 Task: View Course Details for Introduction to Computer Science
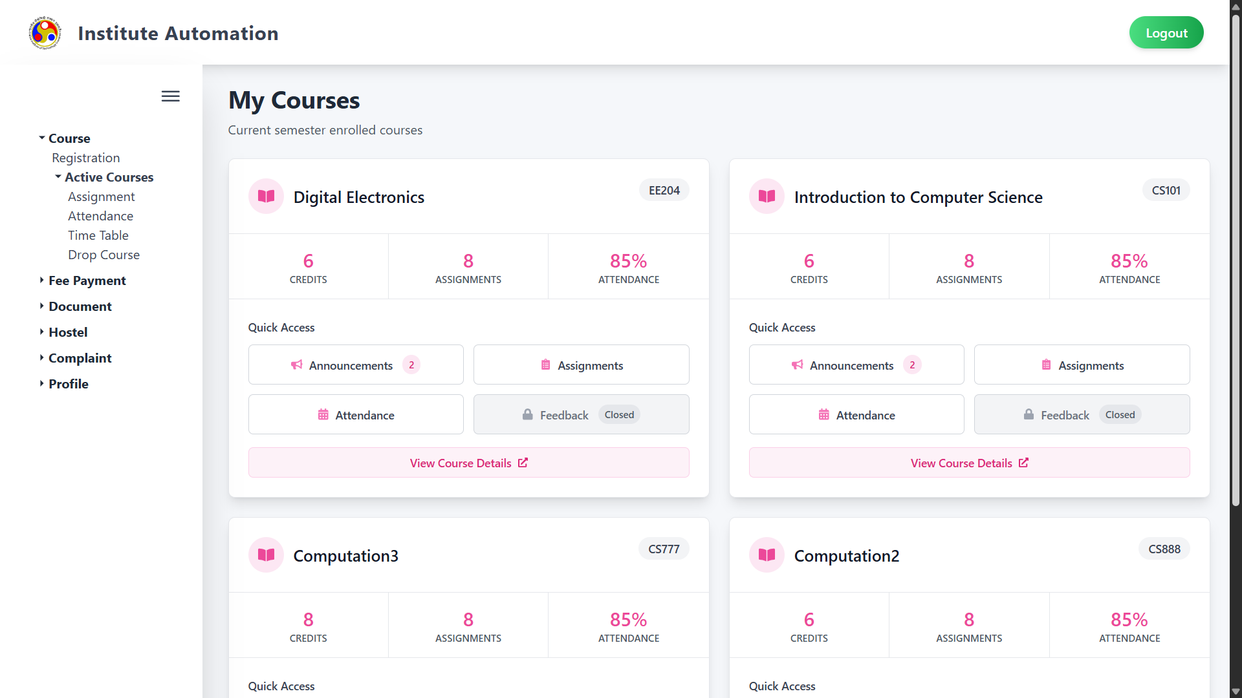[970, 463]
